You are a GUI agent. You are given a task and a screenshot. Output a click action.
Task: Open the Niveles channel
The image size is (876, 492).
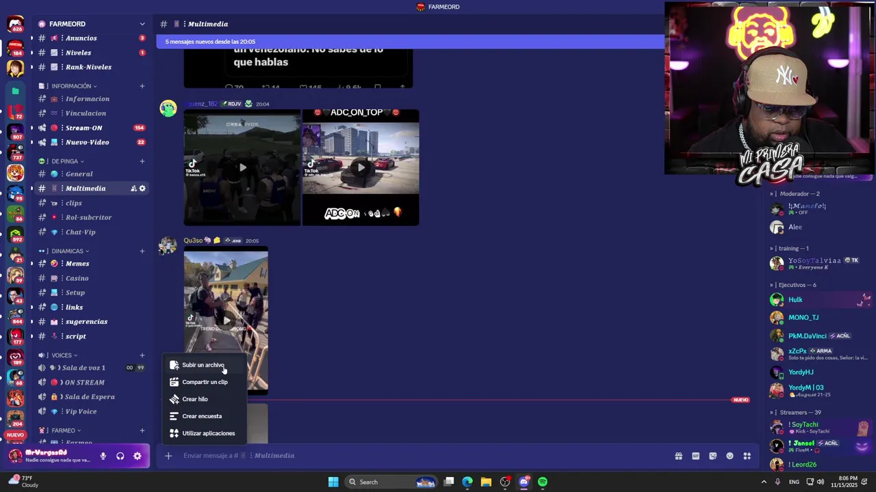point(92,53)
